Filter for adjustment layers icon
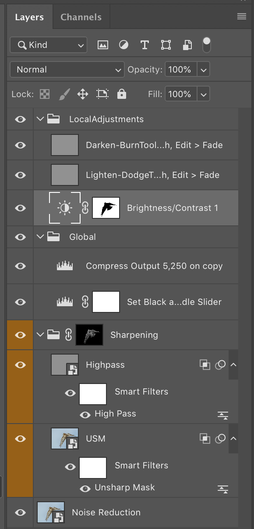Screen dimensions: 254x529 point(124,45)
